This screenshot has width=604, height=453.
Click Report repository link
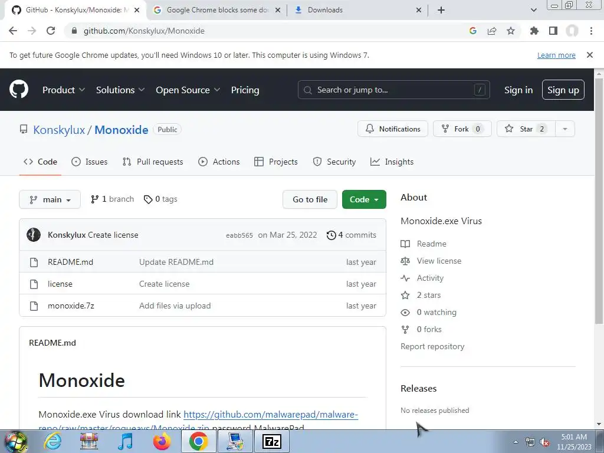[432, 346]
